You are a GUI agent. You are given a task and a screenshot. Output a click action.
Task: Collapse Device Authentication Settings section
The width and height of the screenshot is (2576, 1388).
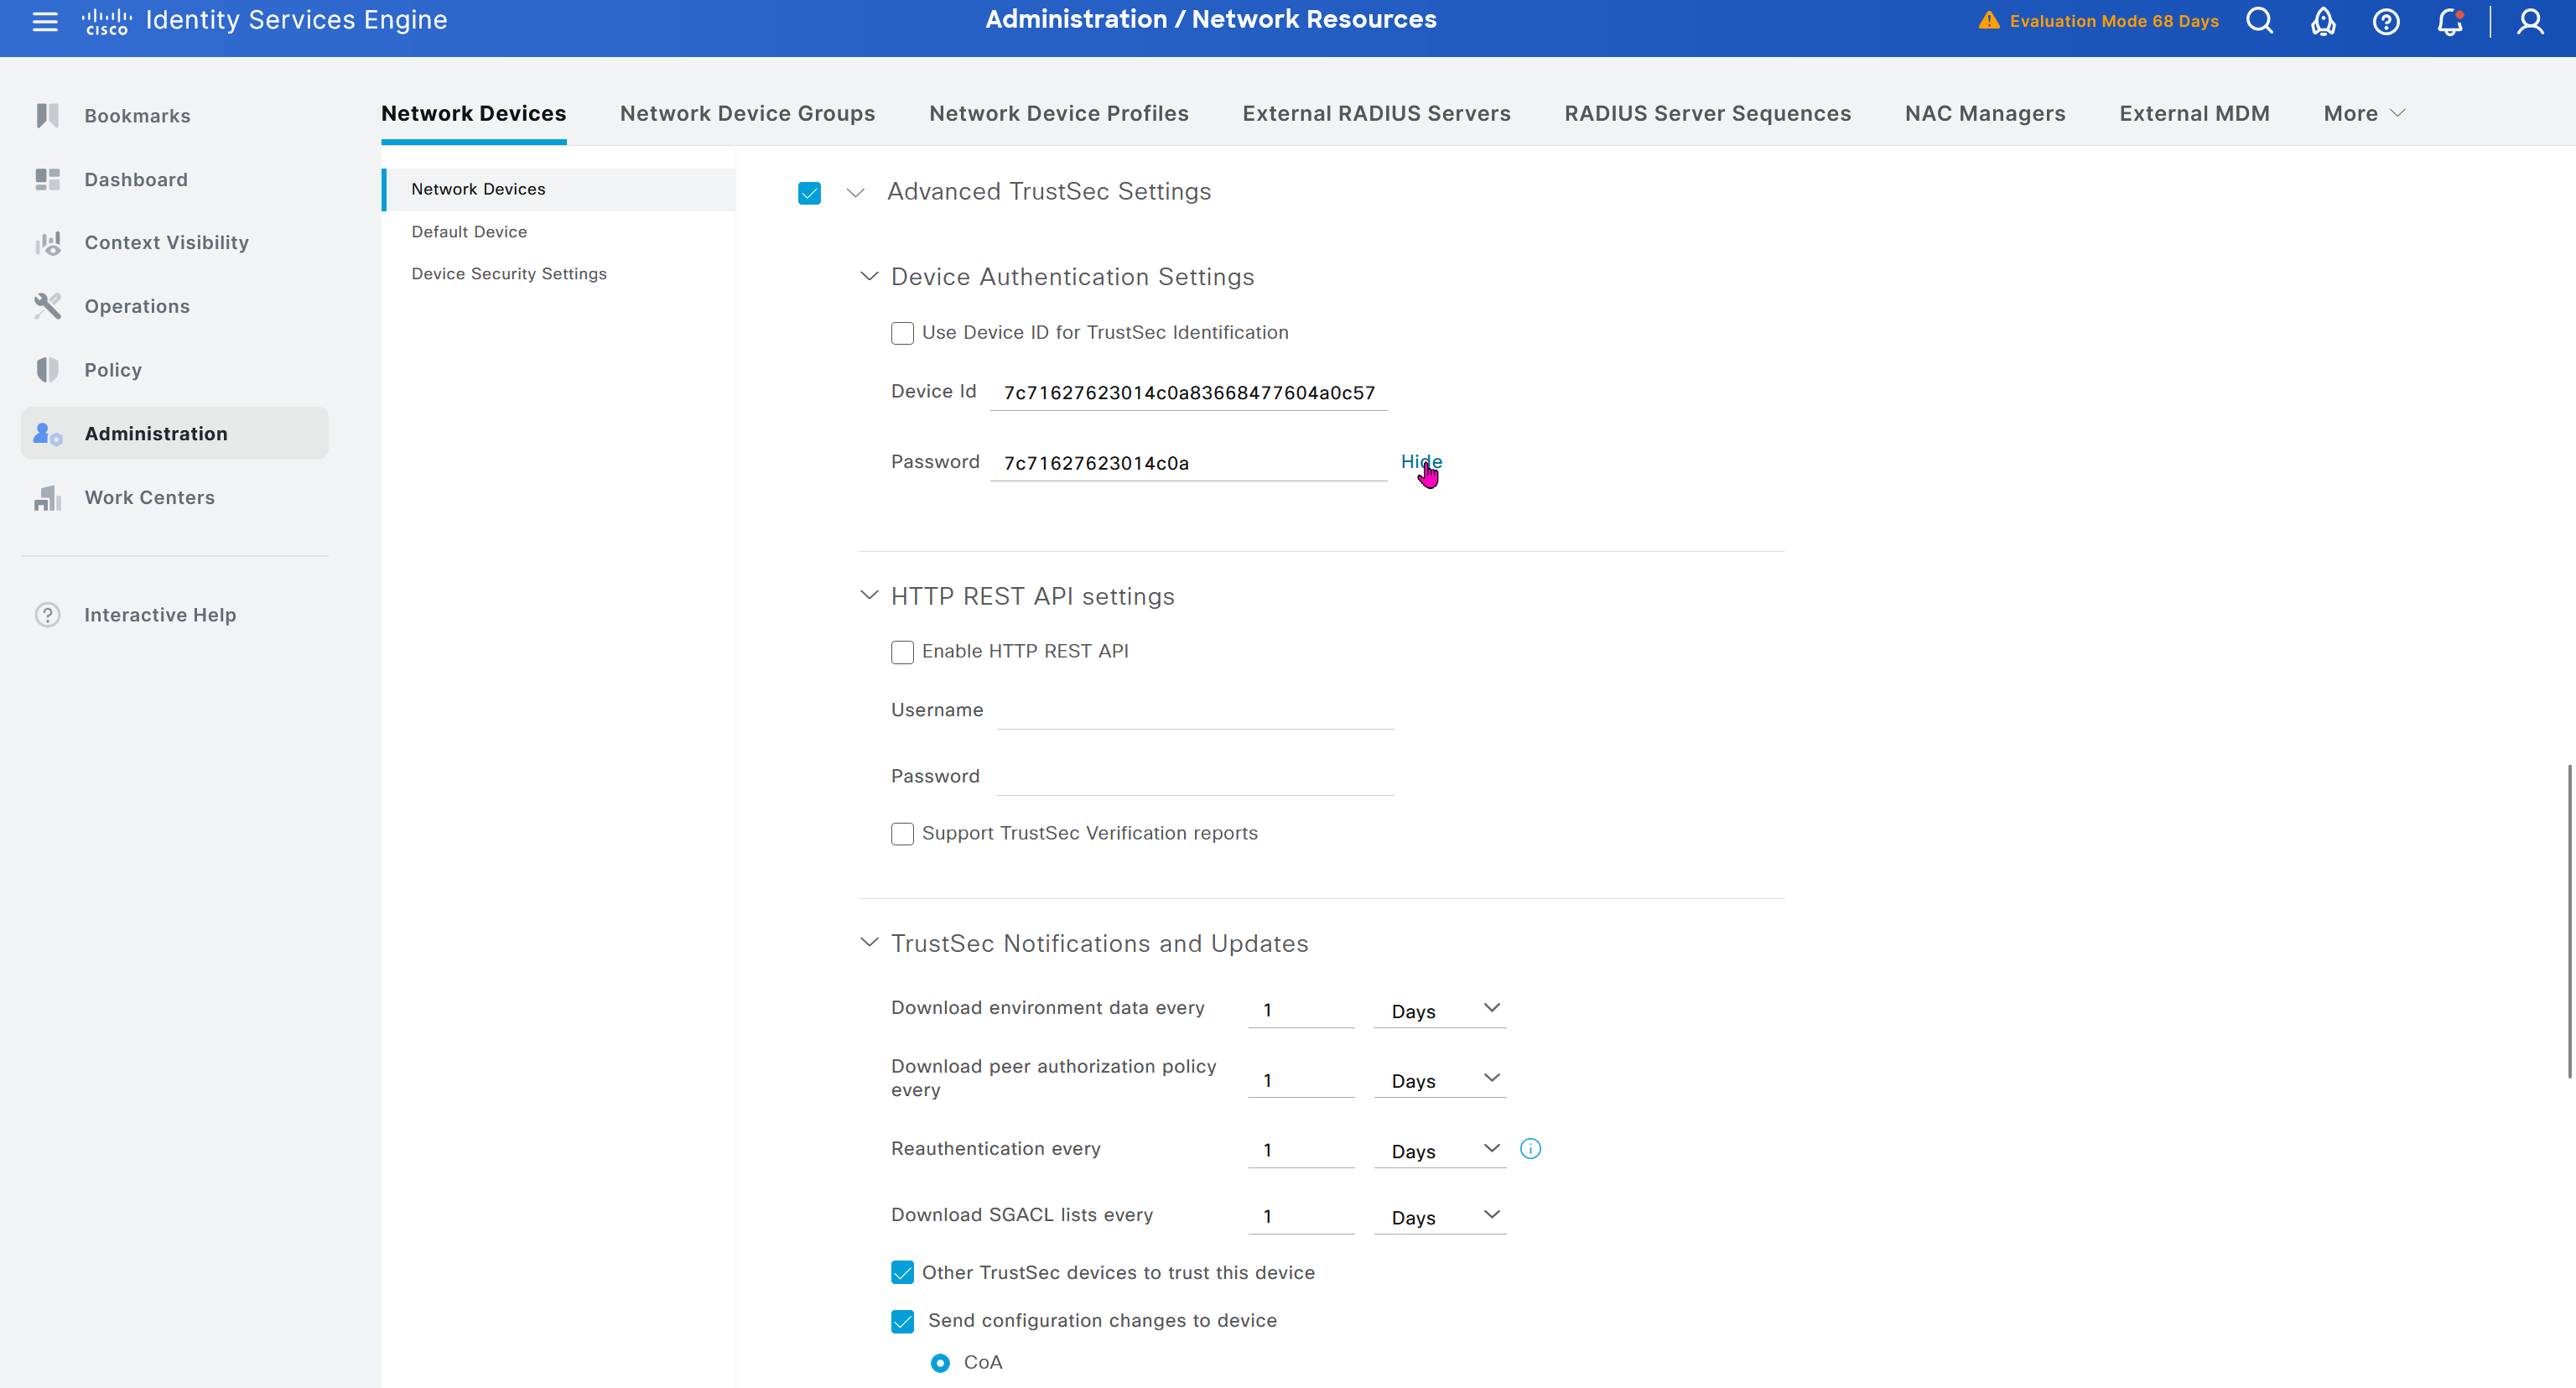[869, 277]
